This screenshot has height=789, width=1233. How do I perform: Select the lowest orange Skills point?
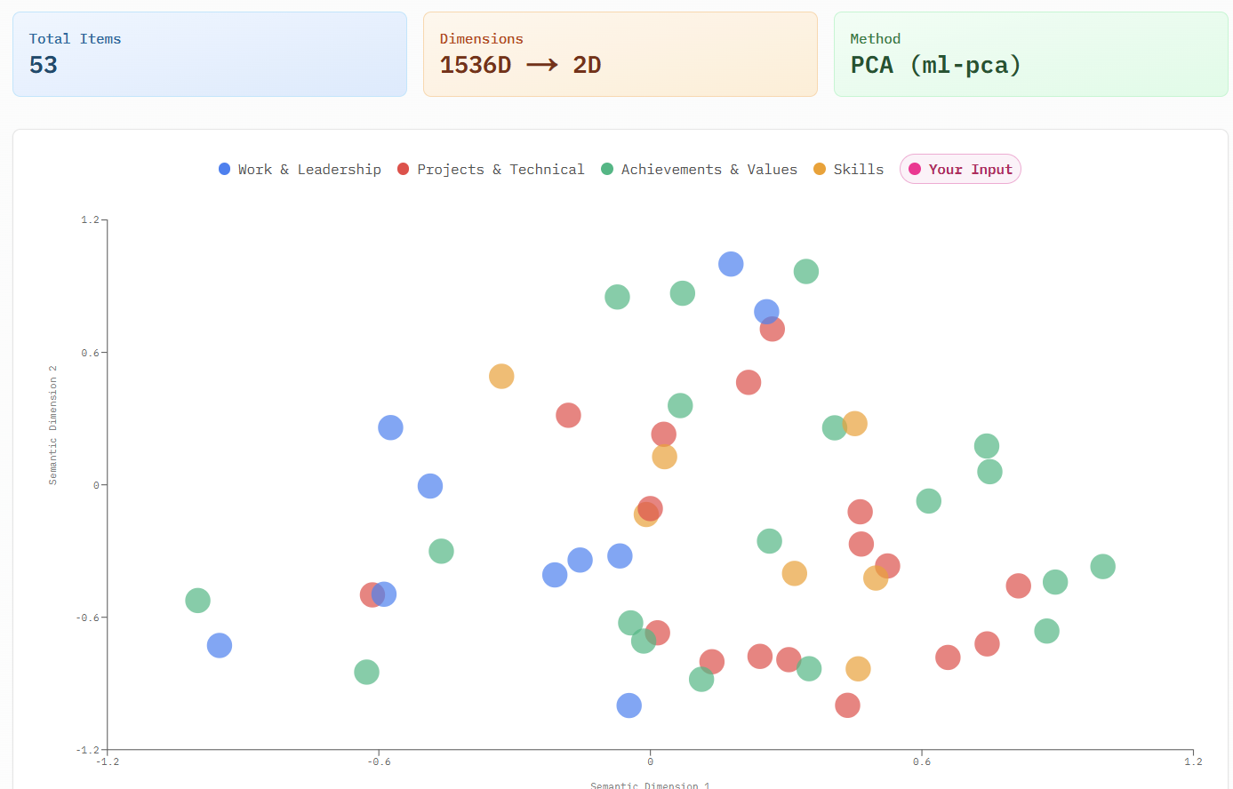(x=858, y=669)
